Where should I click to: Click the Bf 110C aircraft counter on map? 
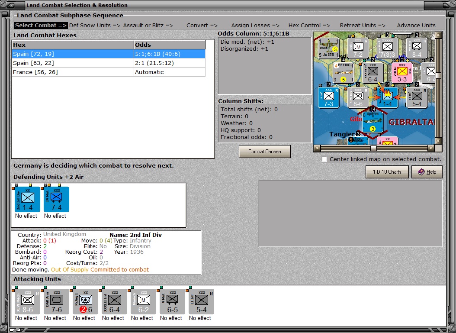(x=343, y=72)
